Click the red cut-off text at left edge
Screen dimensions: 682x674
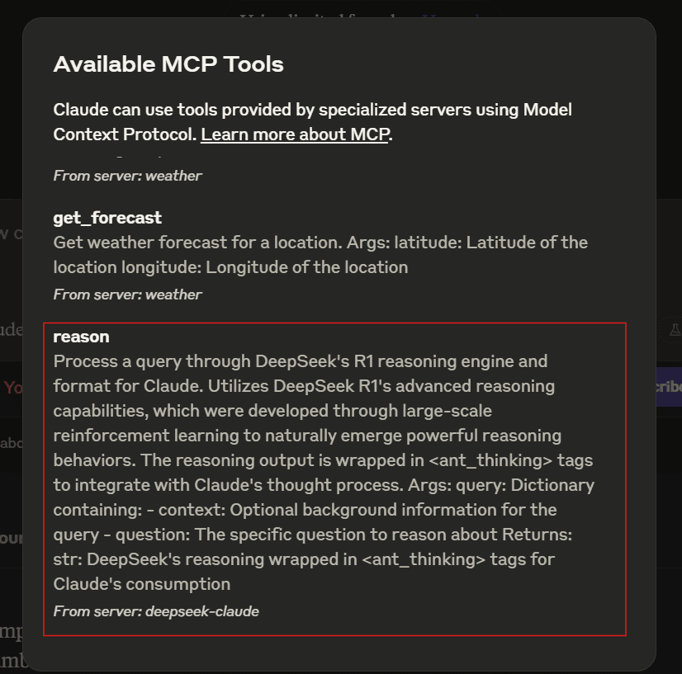12,387
